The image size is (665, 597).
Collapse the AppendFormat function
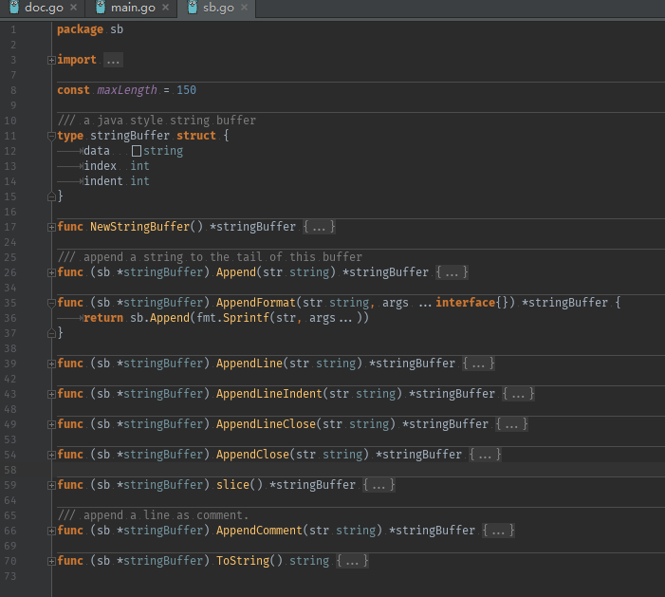click(51, 303)
